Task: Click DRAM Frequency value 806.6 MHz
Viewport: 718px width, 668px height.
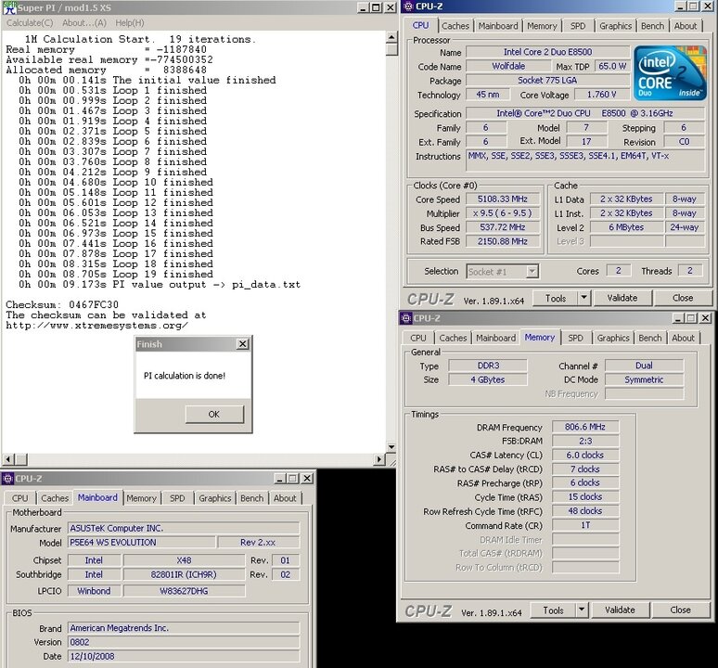Action: pos(585,427)
